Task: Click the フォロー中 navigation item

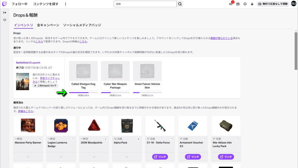Action: tap(20, 4)
